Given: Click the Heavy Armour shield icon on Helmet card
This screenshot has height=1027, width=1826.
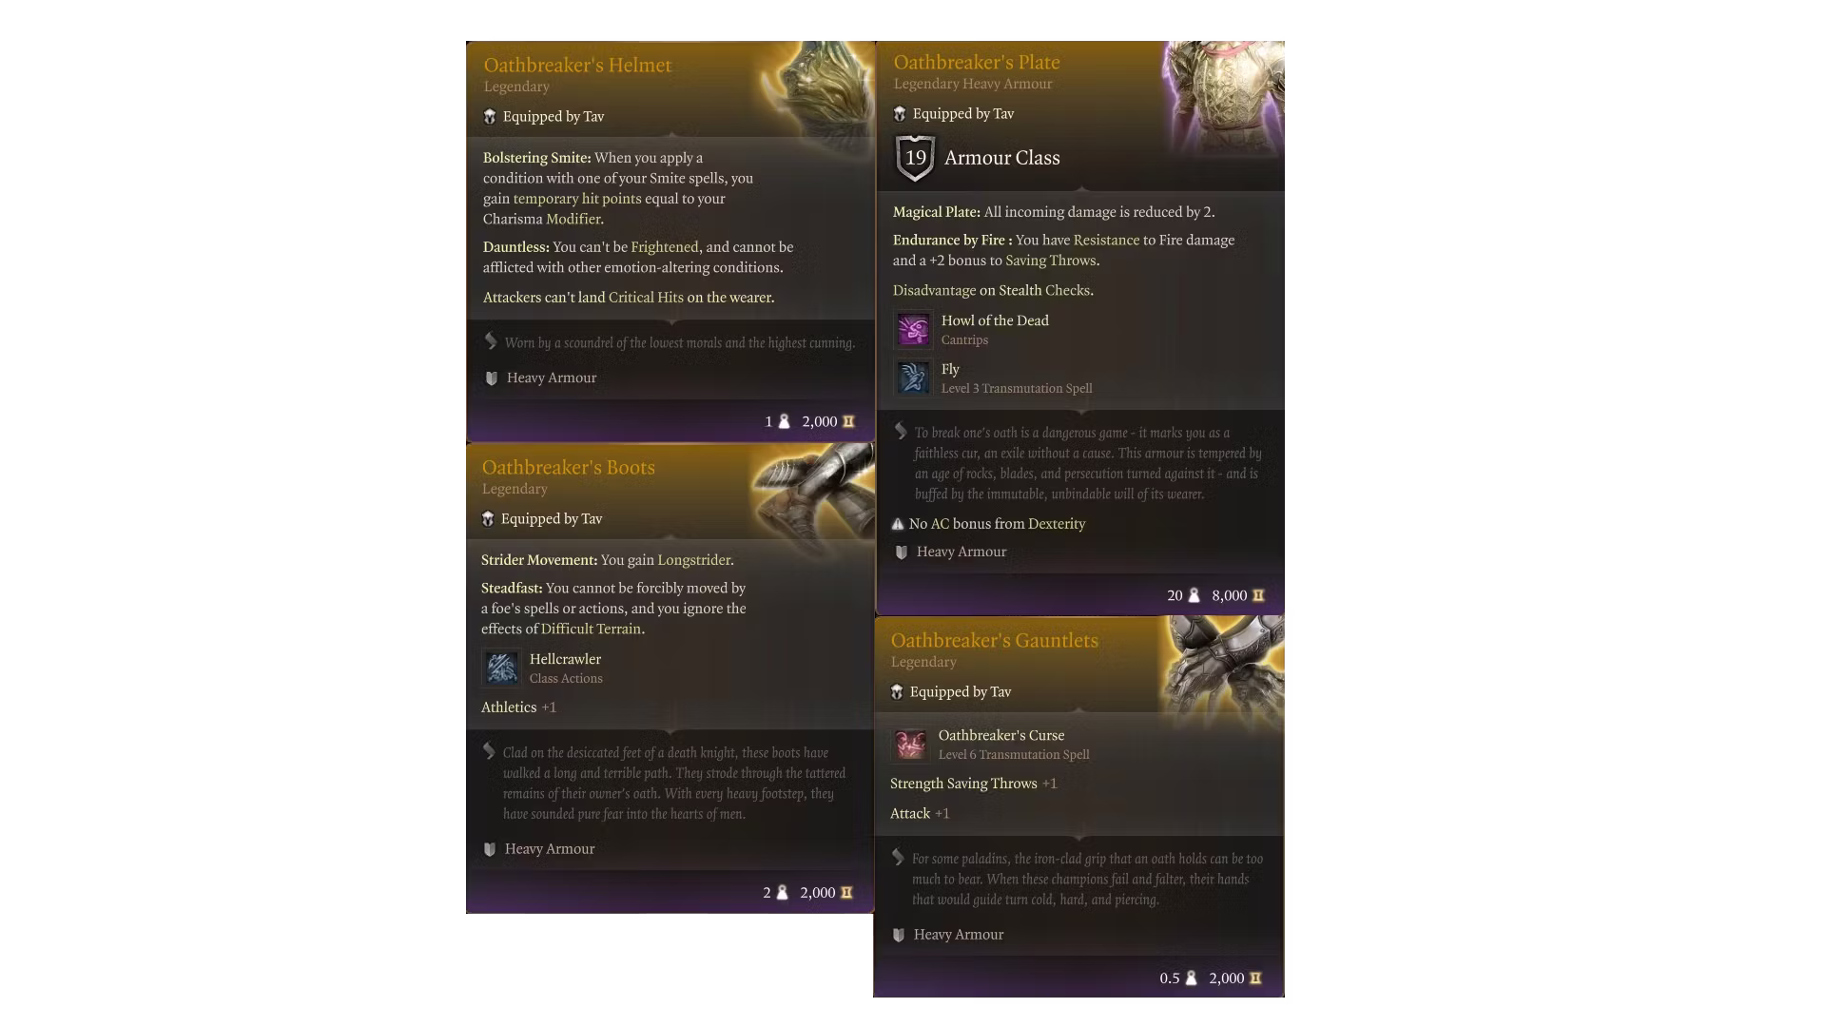Looking at the screenshot, I should tap(492, 378).
